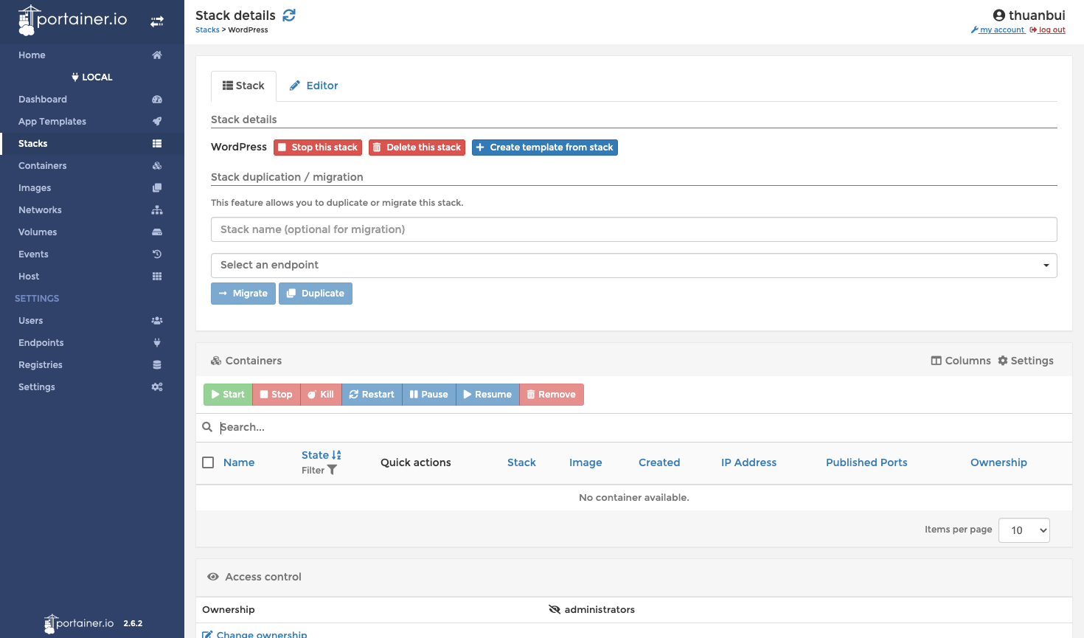This screenshot has height=638, width=1084.
Task: Click the Migrate button
Action: pos(243,294)
